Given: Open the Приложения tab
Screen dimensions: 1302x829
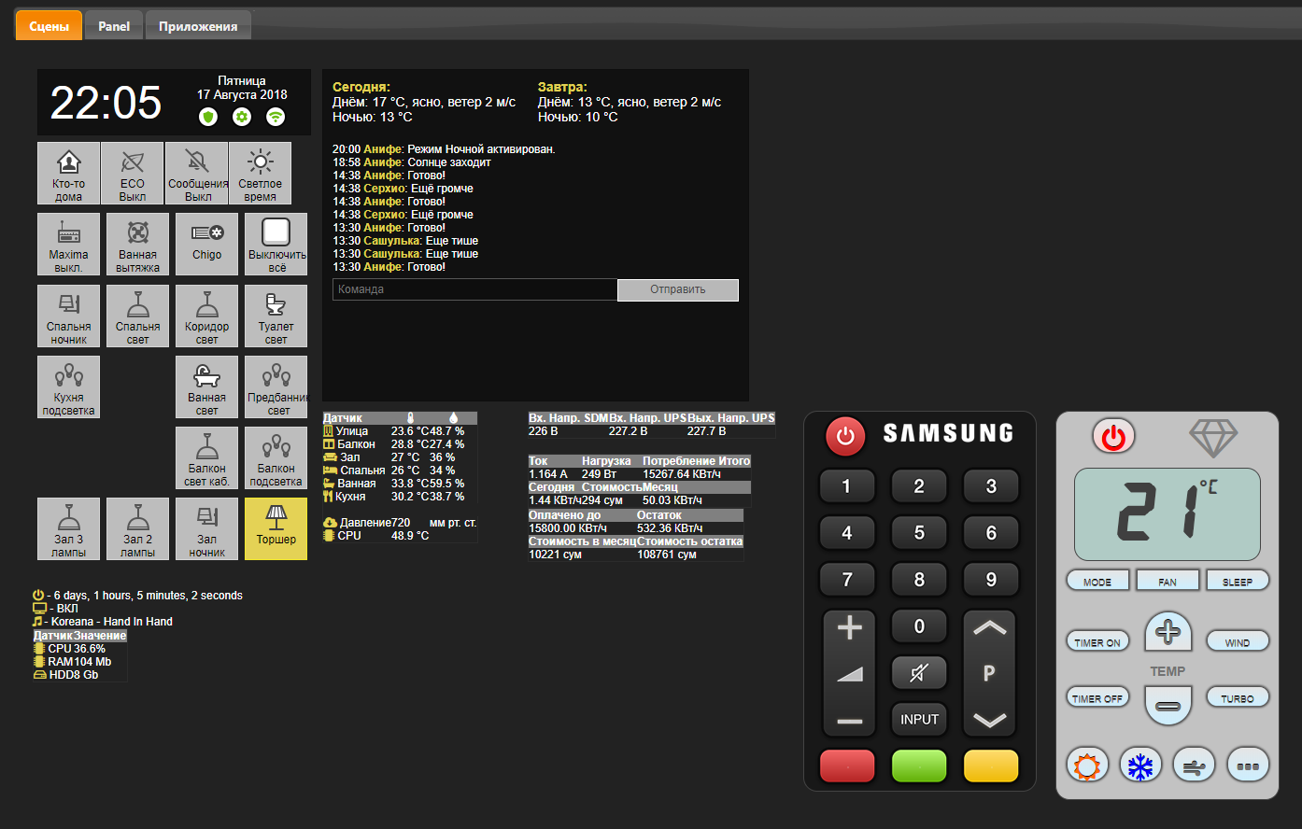Looking at the screenshot, I should point(198,26).
